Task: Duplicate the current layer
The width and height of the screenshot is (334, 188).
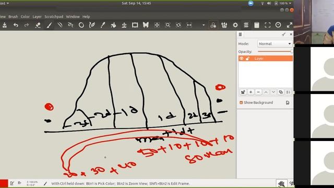Action: 281,92
